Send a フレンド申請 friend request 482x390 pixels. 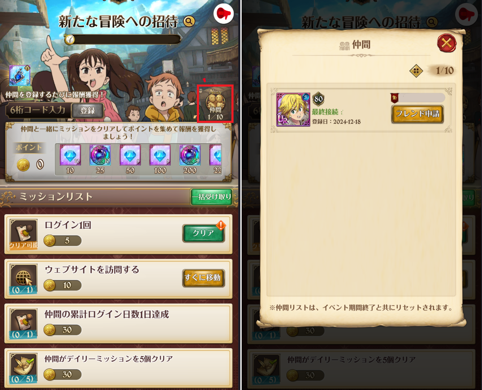(x=417, y=114)
